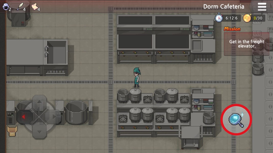The image size is (273, 153).
Task: Tap the D-pad up arrow
Action: coord(39,102)
